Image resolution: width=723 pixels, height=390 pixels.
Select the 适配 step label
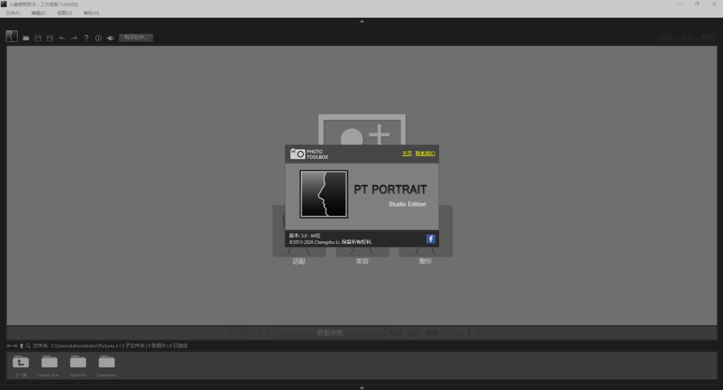299,261
